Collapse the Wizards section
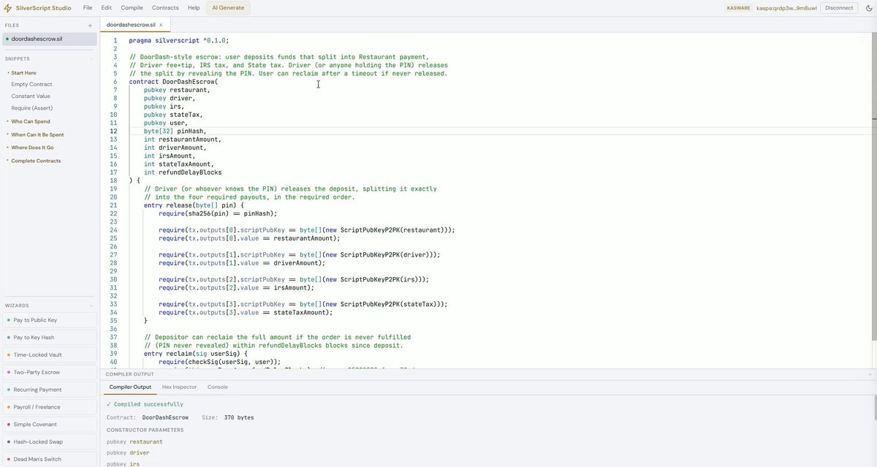Screen dimensions: 877x467 tap(91, 305)
